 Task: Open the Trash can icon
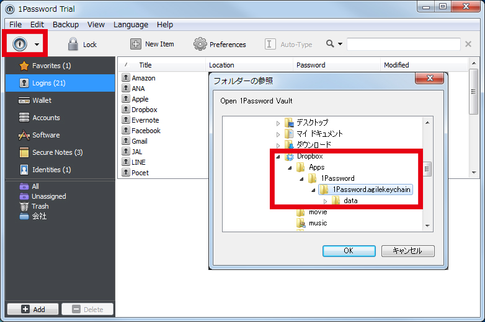24,206
